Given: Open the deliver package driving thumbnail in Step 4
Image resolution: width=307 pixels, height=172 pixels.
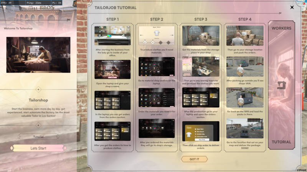Looking at the screenshot, I should pyautogui.click(x=245, y=128).
